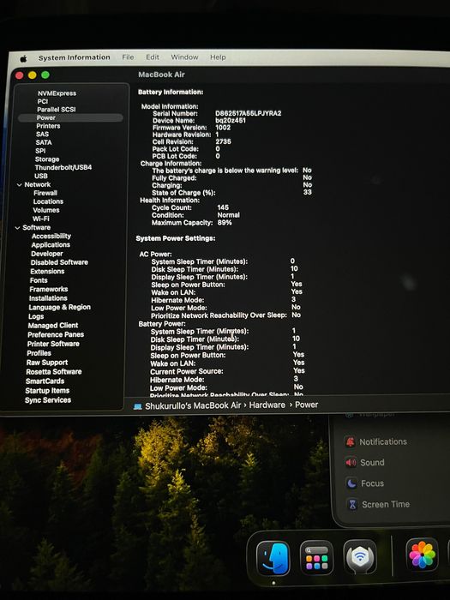Click the Screen Time hourglass icon

pyautogui.click(x=352, y=504)
